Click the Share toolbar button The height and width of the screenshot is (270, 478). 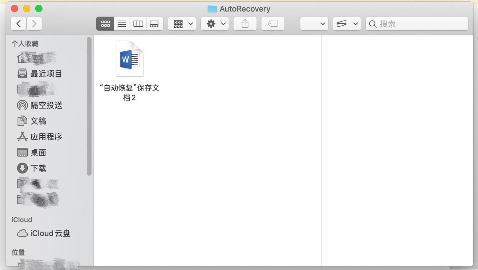pyautogui.click(x=245, y=24)
